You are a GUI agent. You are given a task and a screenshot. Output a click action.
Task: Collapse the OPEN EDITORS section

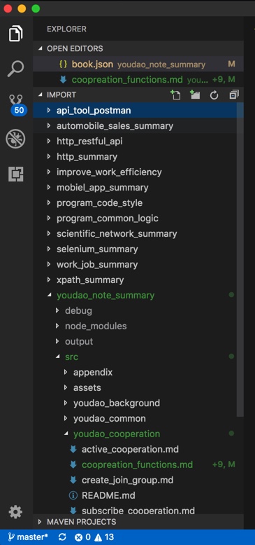[x=75, y=48]
